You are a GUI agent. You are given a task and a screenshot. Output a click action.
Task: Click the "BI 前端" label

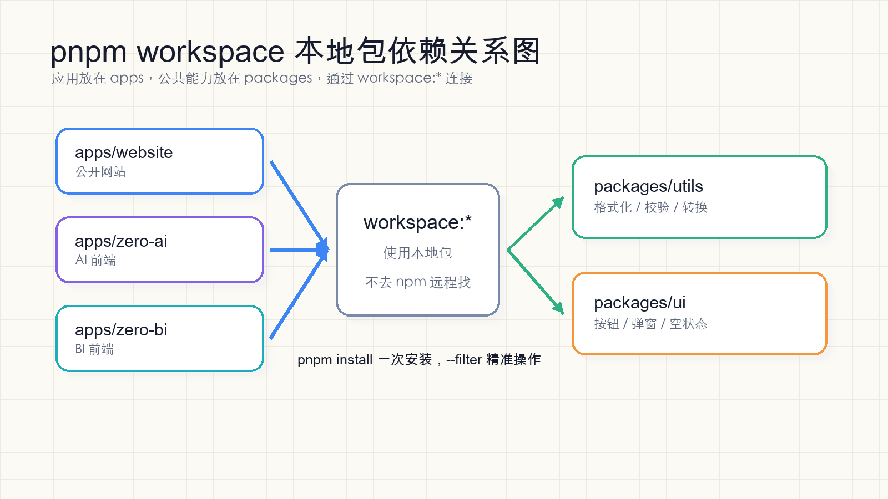pyautogui.click(x=94, y=349)
